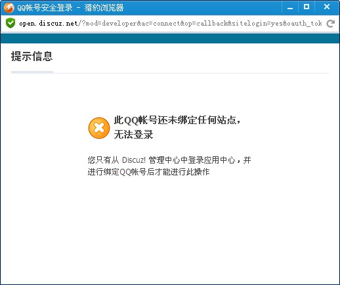The width and height of the screenshot is (340, 285).
Task: Reload the page with the refresh arrow
Action: [330, 24]
